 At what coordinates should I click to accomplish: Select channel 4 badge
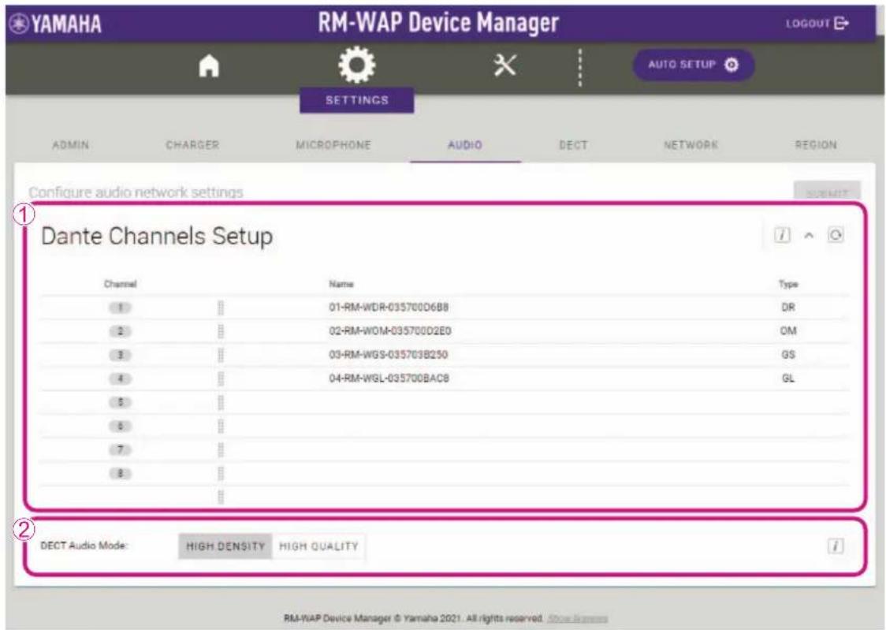click(x=120, y=378)
